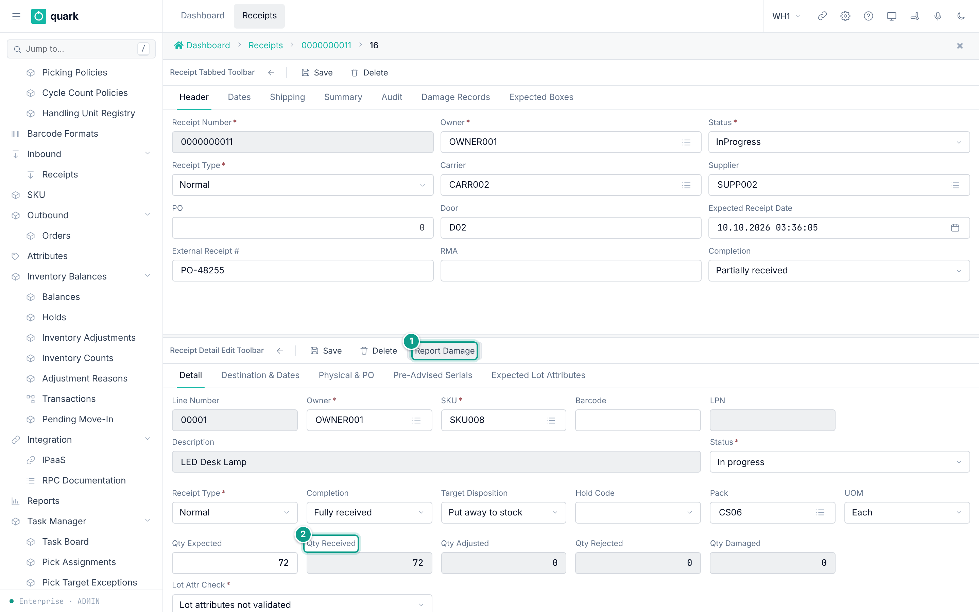Click the link icon in top bar
This screenshot has height=612, width=979.
coord(822,16)
